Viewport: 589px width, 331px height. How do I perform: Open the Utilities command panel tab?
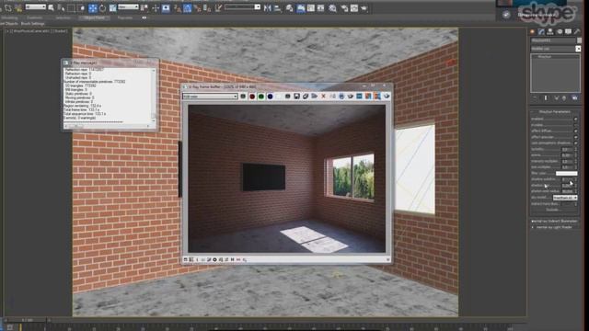coord(577,31)
